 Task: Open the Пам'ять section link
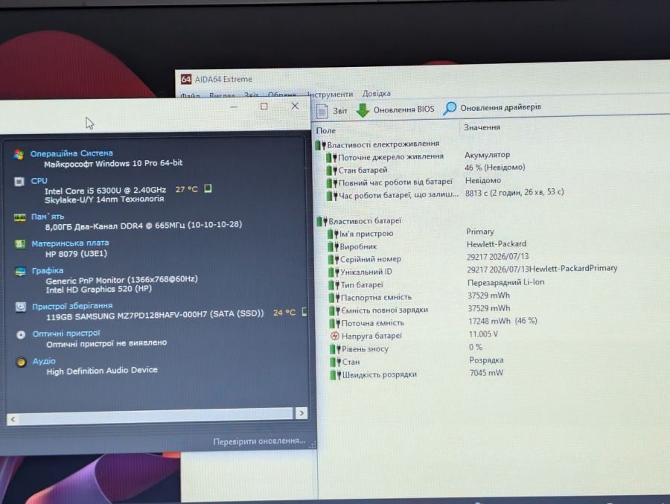(x=48, y=217)
